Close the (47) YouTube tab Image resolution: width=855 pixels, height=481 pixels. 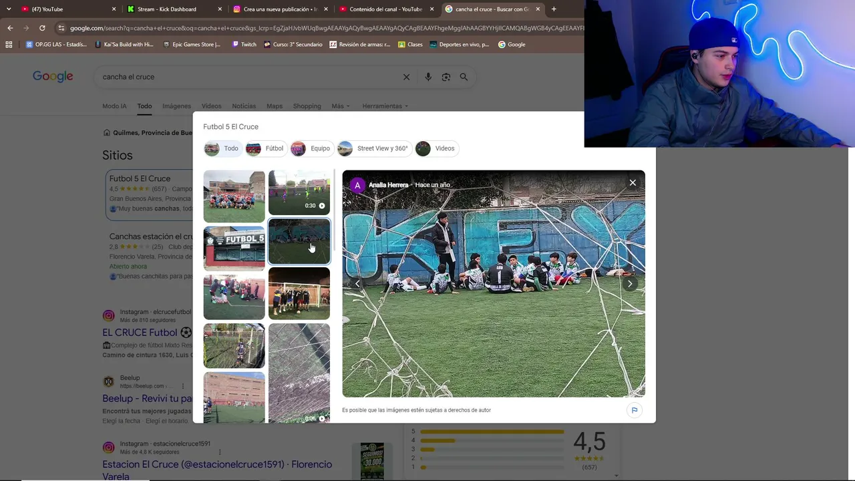coord(114,9)
